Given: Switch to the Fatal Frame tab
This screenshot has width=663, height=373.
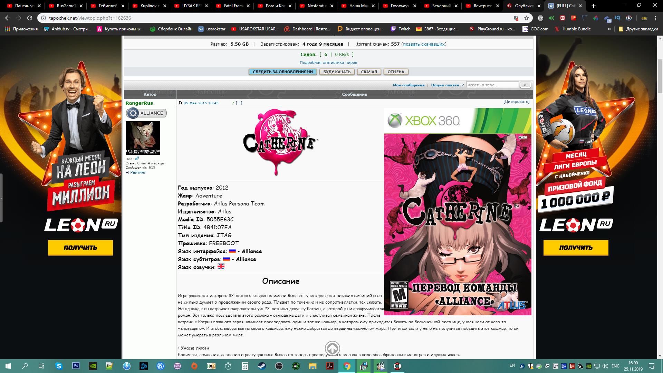Looking at the screenshot, I should click(x=232, y=6).
